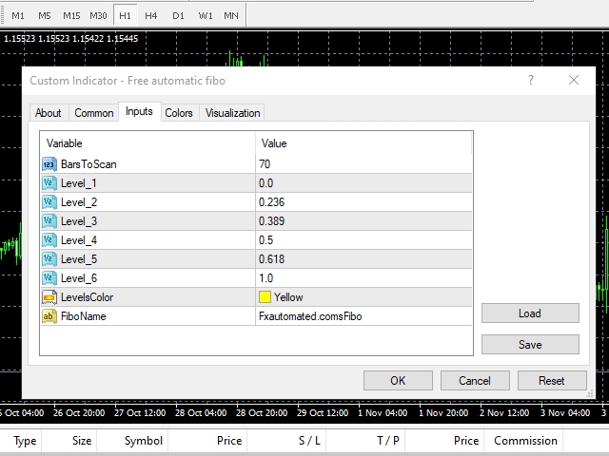This screenshot has width=609, height=456.
Task: Select the Level_2 value 0.236
Action: click(271, 202)
